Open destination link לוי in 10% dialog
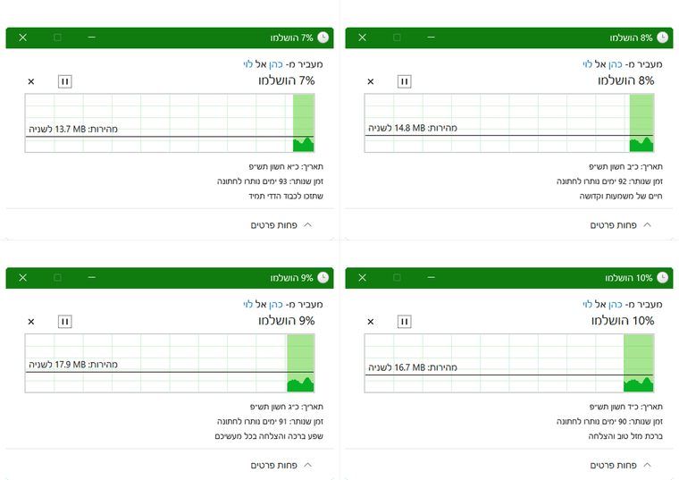 588,304
